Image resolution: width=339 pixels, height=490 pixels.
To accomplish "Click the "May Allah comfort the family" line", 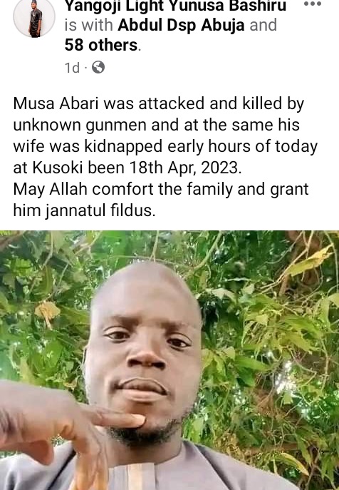I will click(161, 189).
